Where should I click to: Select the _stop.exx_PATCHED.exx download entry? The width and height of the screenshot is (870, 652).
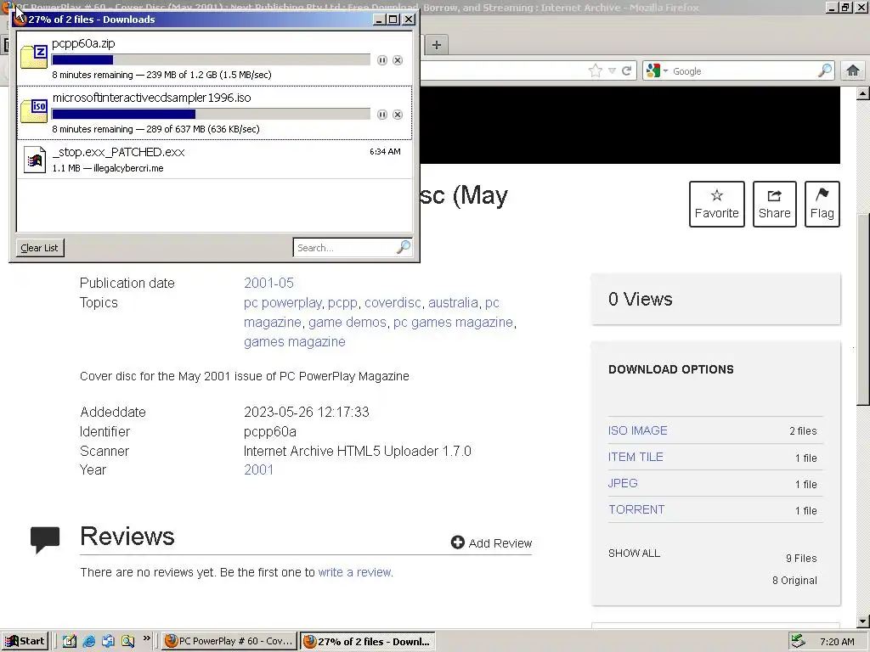pos(214,160)
